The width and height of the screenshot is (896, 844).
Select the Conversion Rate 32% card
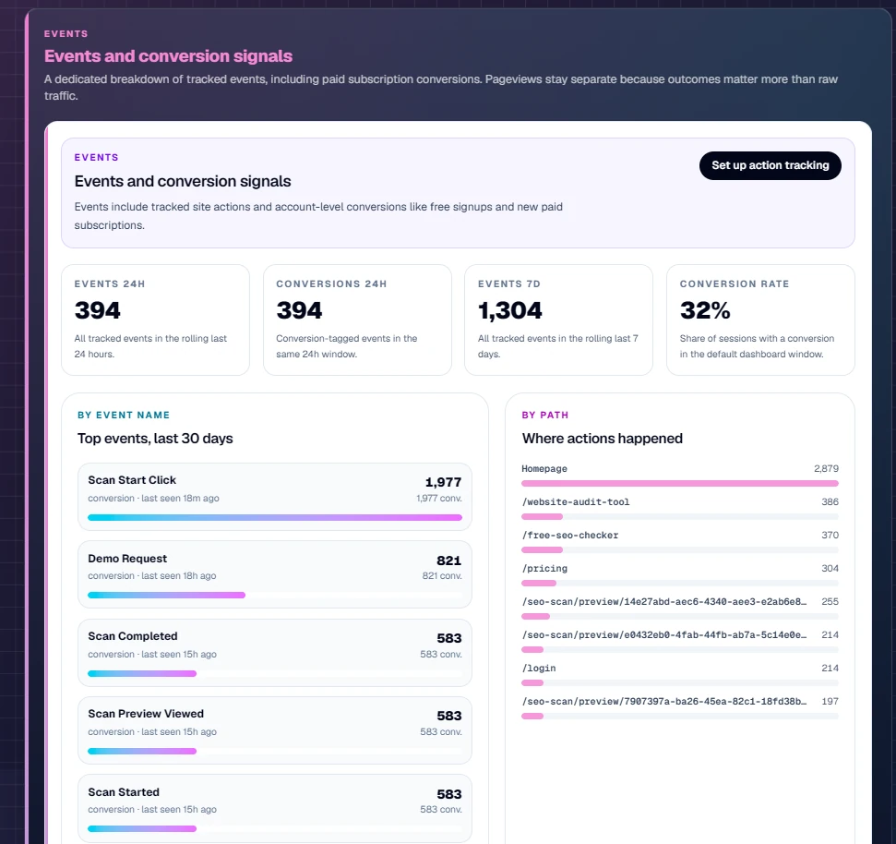point(760,320)
